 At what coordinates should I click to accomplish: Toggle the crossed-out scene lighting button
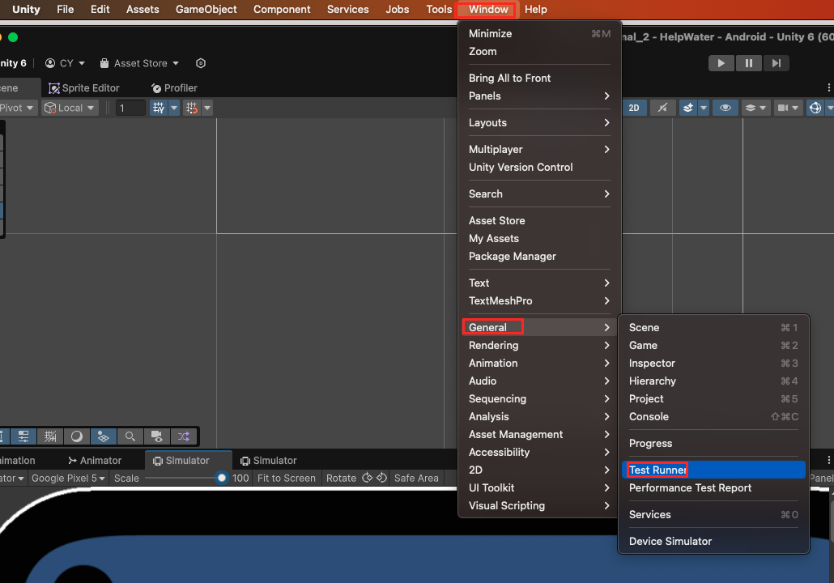(662, 108)
